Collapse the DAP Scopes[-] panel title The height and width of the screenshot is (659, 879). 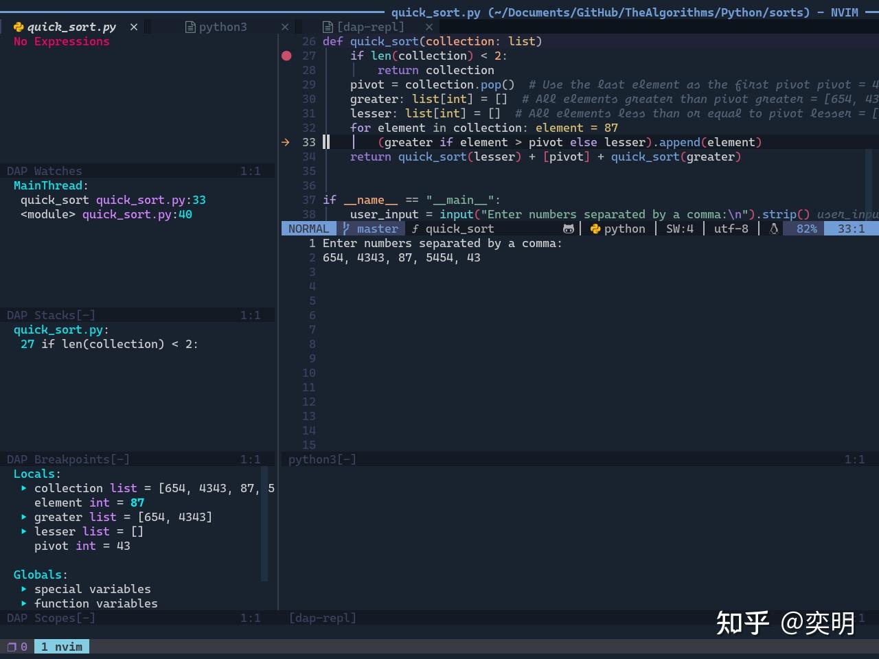[51, 618]
